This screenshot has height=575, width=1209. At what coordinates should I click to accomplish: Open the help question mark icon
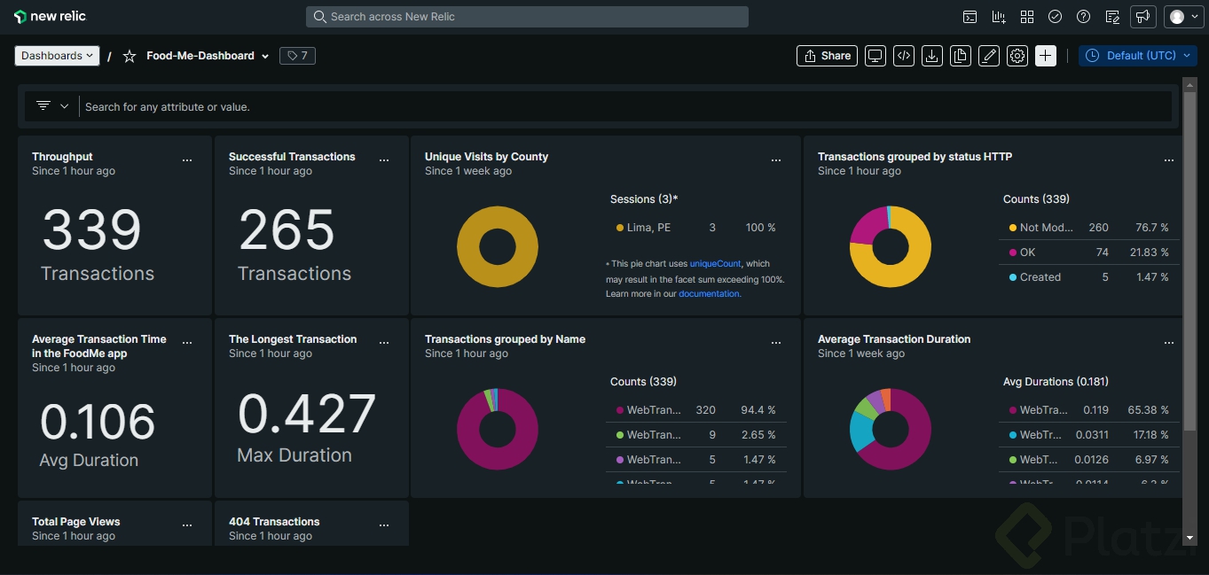click(1084, 17)
